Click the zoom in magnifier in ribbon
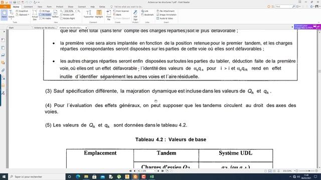The height and width of the screenshot is (180, 321). coord(79,11)
